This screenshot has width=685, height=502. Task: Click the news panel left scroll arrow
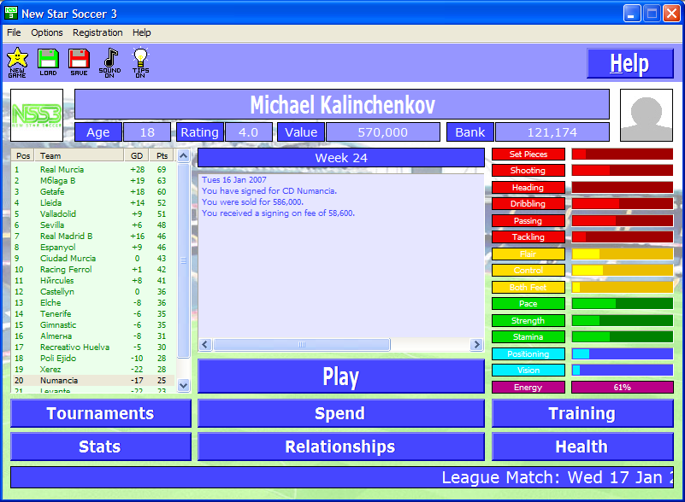click(x=205, y=344)
